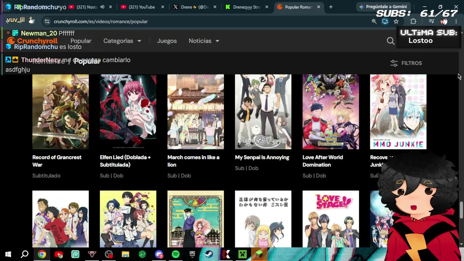
Task: Open the Record of Grancrest War poster
Action: coord(61,112)
